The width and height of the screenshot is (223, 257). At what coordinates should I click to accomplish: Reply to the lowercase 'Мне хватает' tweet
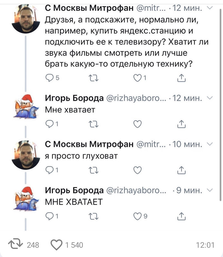(x=49, y=124)
